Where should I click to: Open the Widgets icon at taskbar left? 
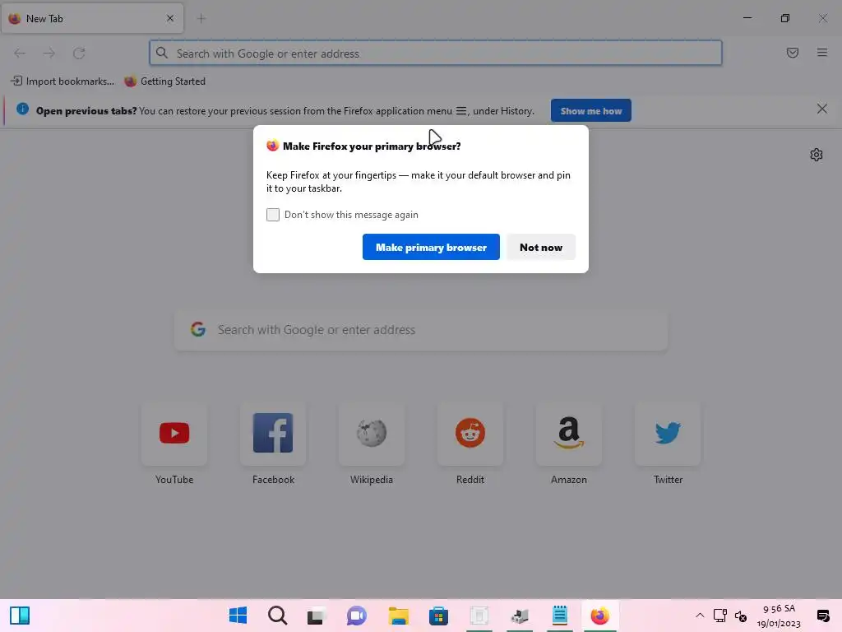coord(20,616)
